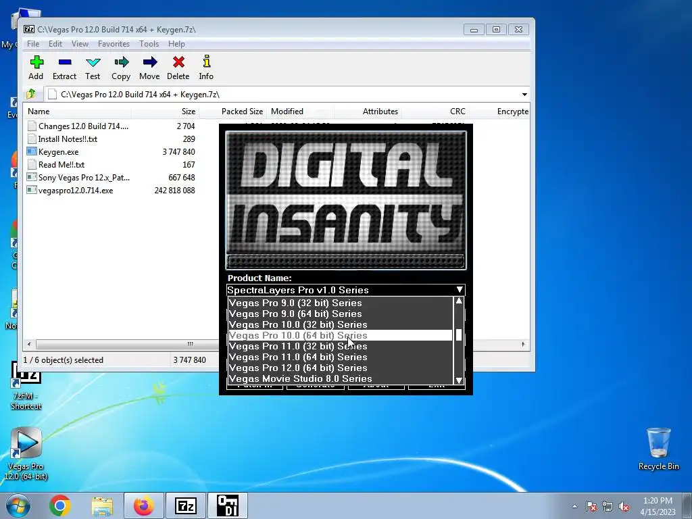The image size is (692, 519).
Task: Sort by Modified column header
Action: click(x=301, y=112)
